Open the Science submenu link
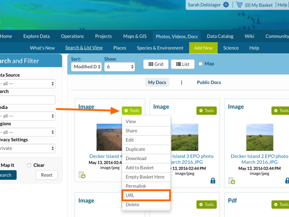The image size is (289, 217). click(x=231, y=48)
